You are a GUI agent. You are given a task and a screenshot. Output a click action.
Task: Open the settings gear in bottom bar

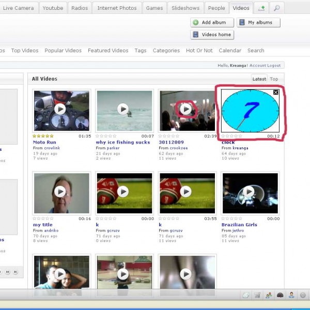coord(303,296)
